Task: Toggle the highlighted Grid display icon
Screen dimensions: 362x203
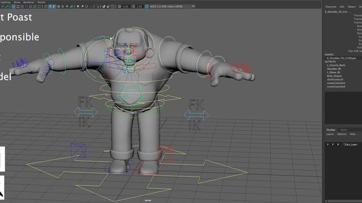Action: point(14,6)
